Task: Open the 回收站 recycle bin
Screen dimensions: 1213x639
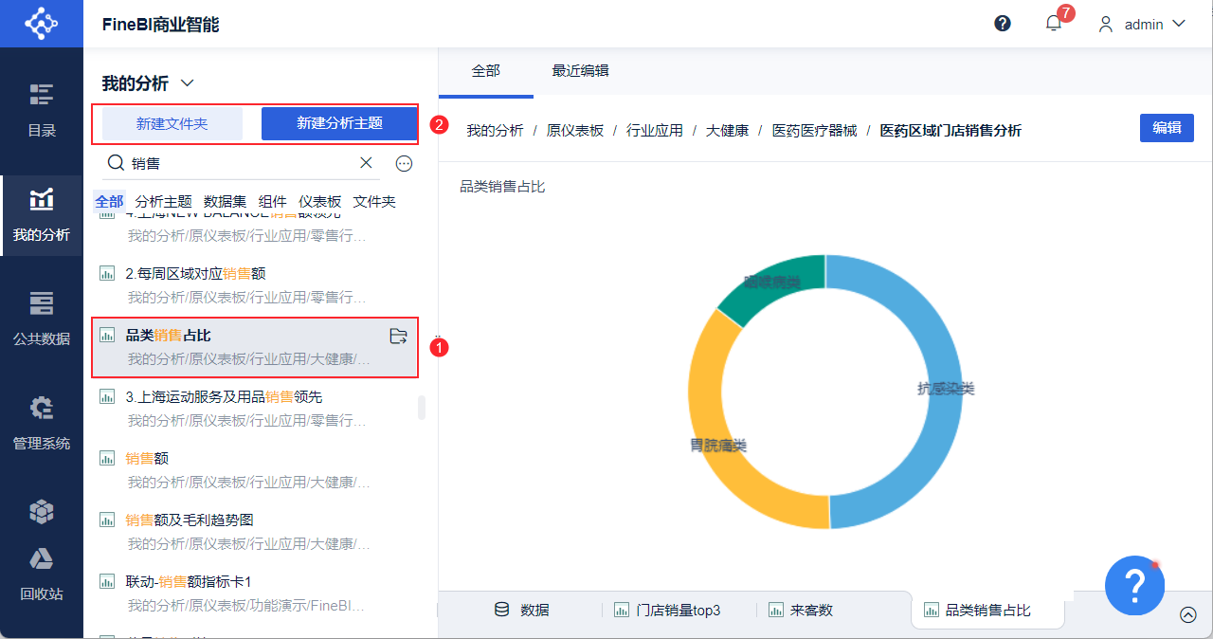Action: point(42,575)
